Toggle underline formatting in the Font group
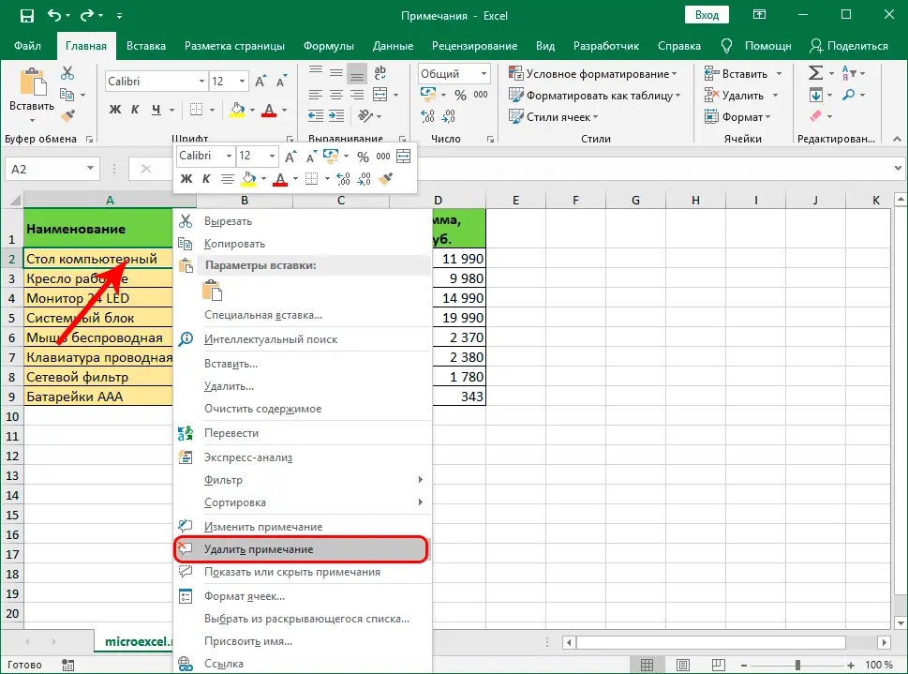This screenshot has height=674, width=908. click(x=156, y=110)
